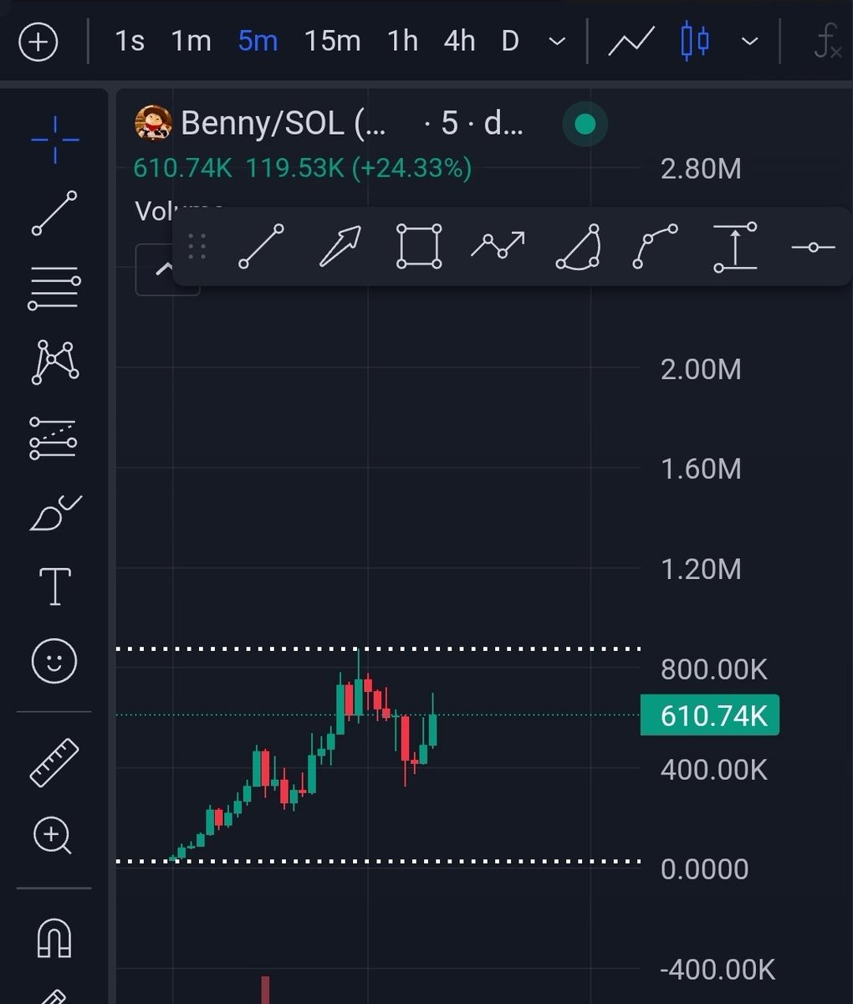Viewport: 853px width, 1004px height.
Task: Open the indicators fx button
Action: tap(827, 42)
